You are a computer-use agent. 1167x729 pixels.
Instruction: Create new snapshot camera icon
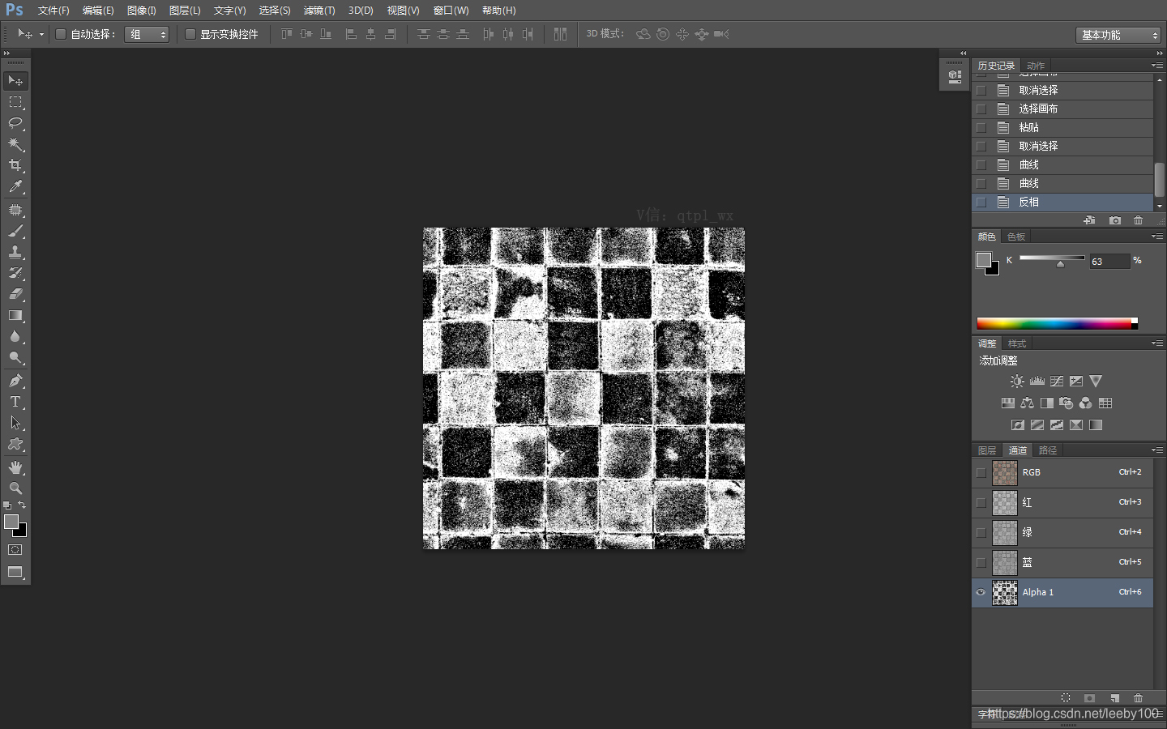coord(1115,220)
